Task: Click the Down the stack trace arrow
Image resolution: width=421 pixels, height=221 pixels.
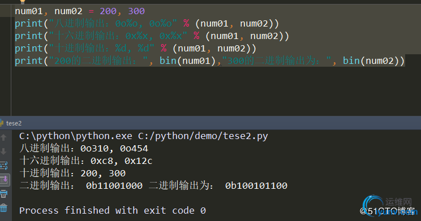Action: pos(3,151)
